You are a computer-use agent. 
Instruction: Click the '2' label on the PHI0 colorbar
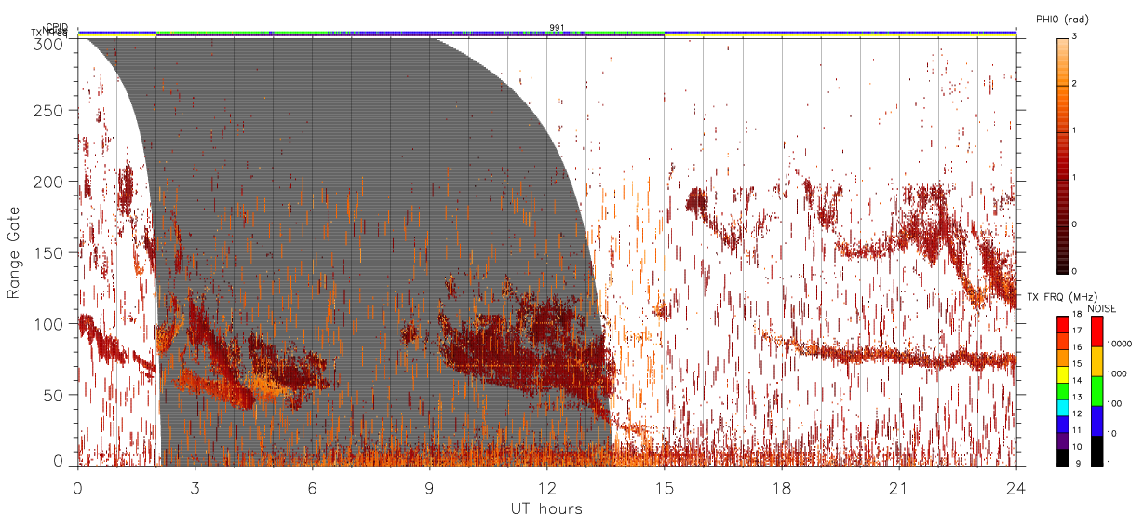(1075, 84)
